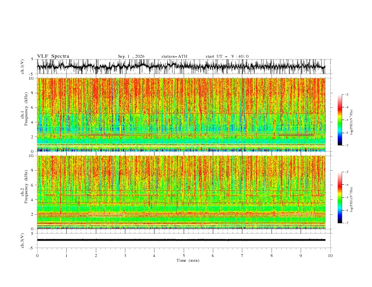Click the 'ch.1(V)' axis label

[23, 67]
